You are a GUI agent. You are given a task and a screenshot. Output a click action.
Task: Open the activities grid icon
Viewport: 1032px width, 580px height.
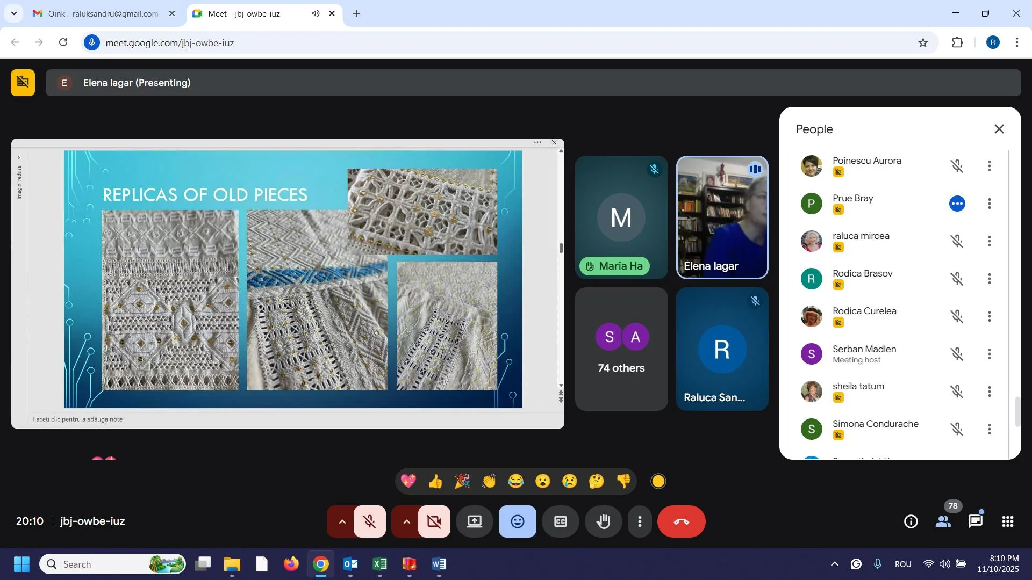(x=1007, y=521)
